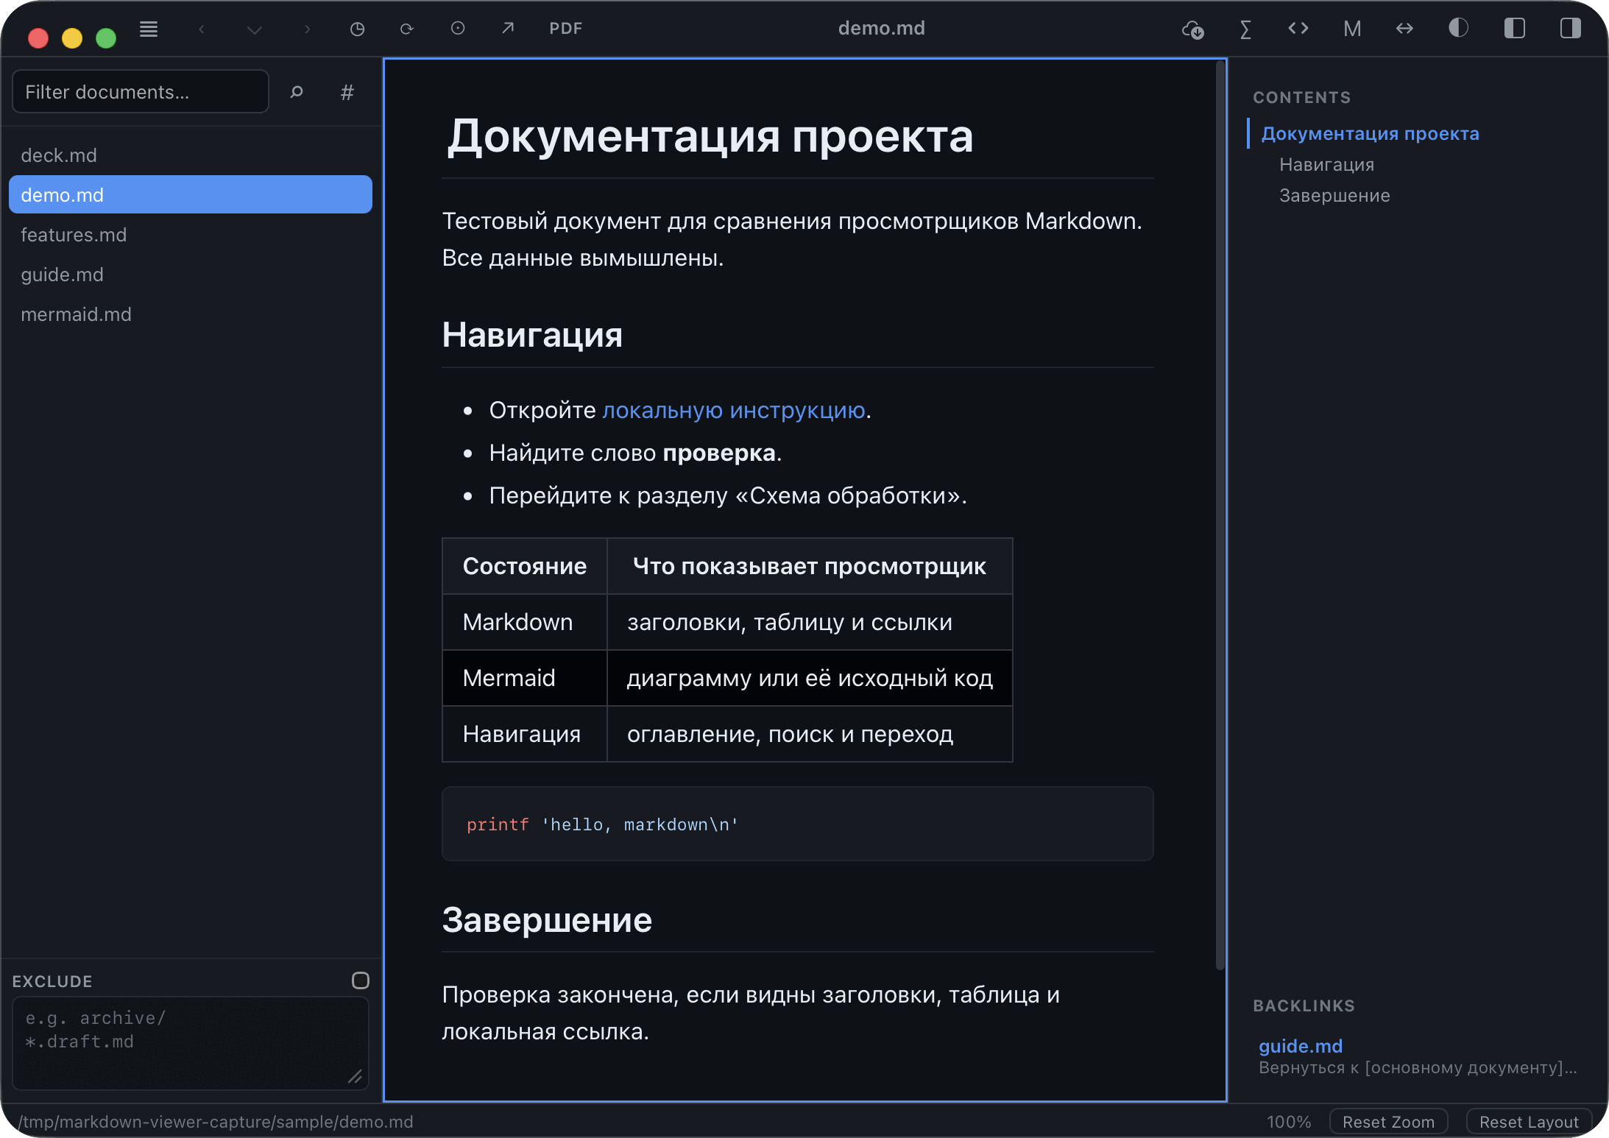Open the history dropdown chevron
Viewport: 1609px width, 1138px height.
254,29
